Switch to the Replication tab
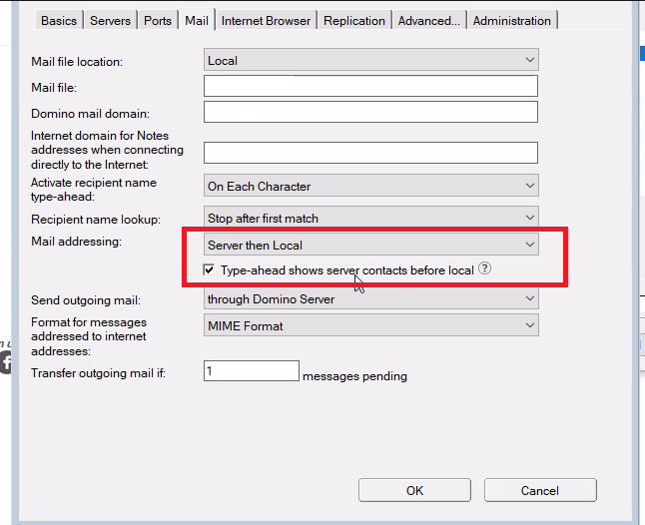 click(x=354, y=21)
